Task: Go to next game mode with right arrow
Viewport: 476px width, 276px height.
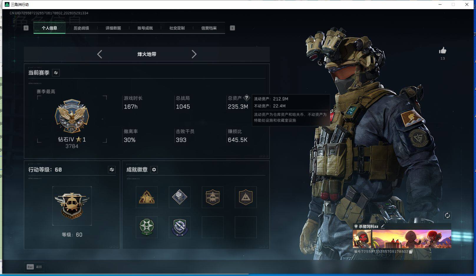Action: pyautogui.click(x=194, y=54)
